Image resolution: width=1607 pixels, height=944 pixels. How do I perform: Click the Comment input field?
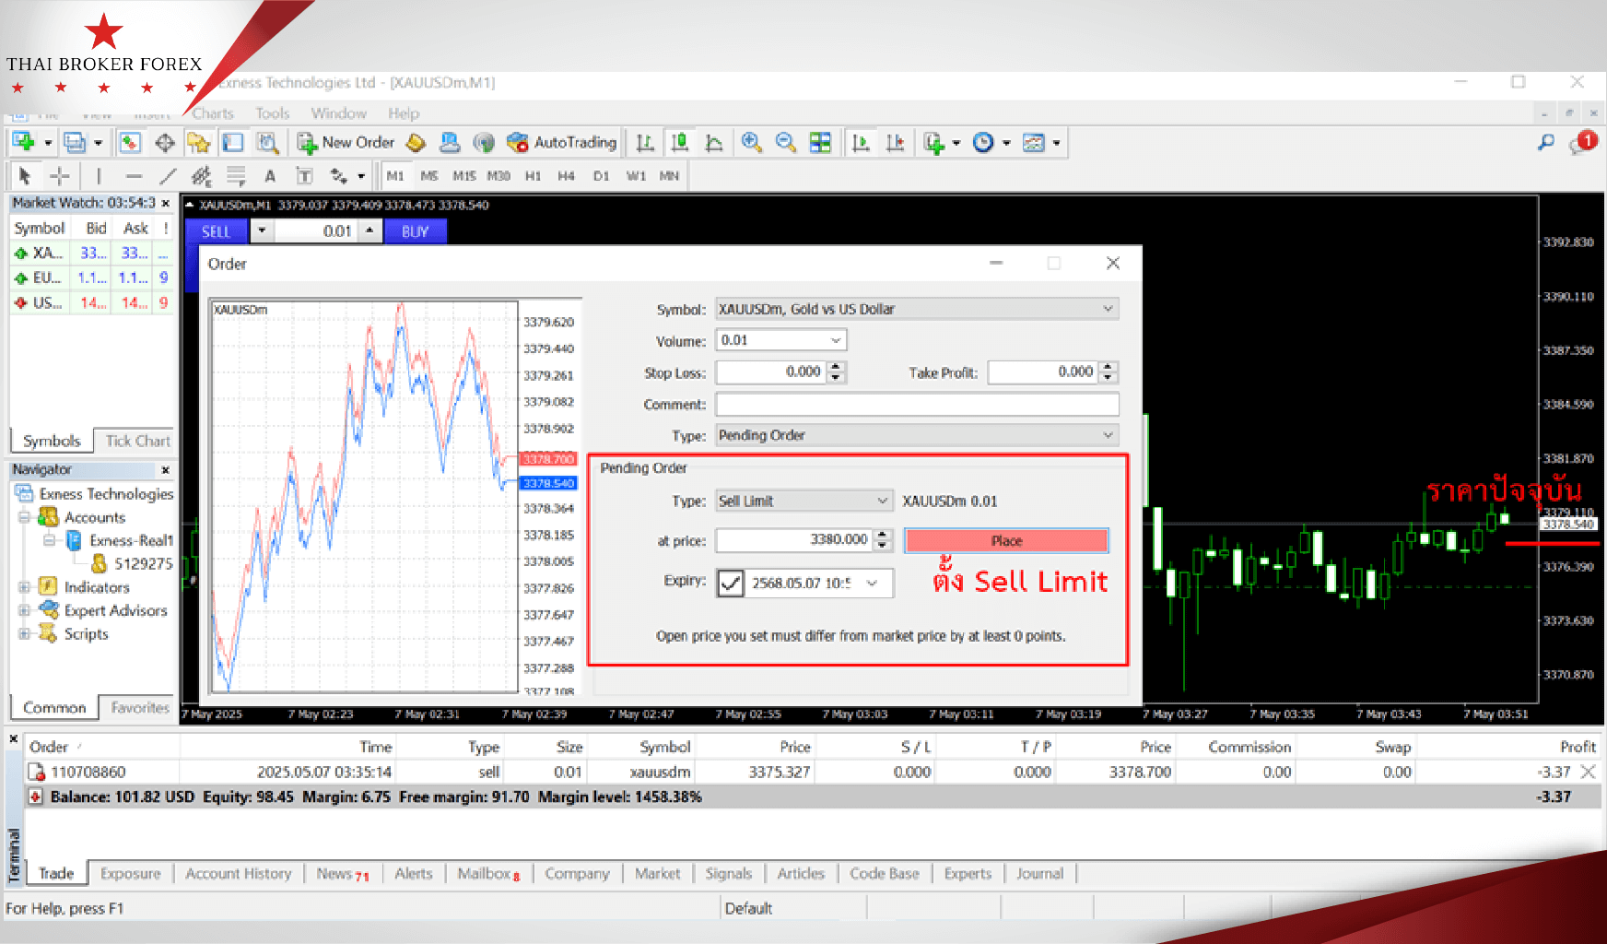918,404
